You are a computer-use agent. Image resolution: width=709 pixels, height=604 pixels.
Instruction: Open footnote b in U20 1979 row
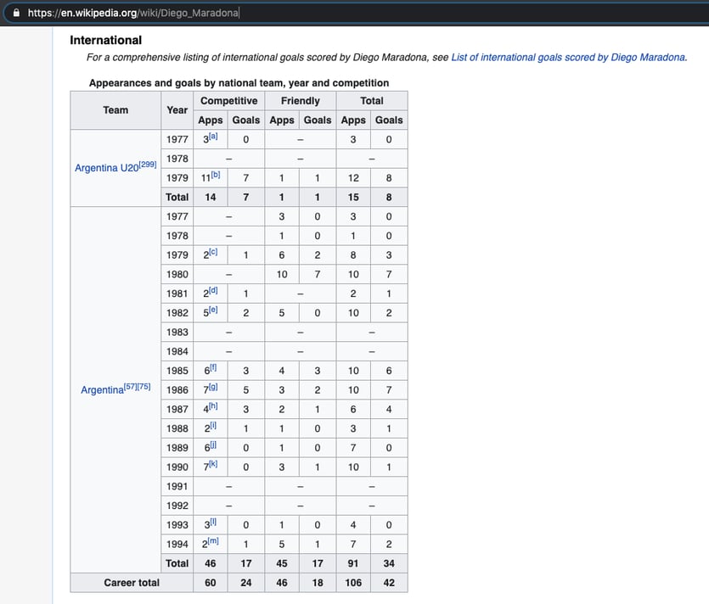click(215, 175)
